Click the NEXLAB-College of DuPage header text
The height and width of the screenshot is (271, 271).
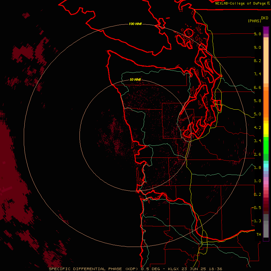click(x=241, y=3)
